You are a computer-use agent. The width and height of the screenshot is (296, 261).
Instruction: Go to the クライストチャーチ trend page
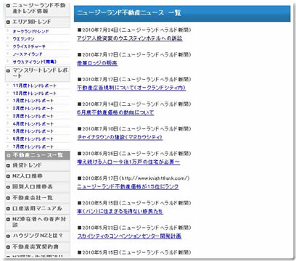(29, 46)
